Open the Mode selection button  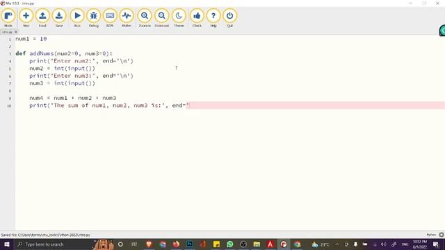(x=8, y=18)
